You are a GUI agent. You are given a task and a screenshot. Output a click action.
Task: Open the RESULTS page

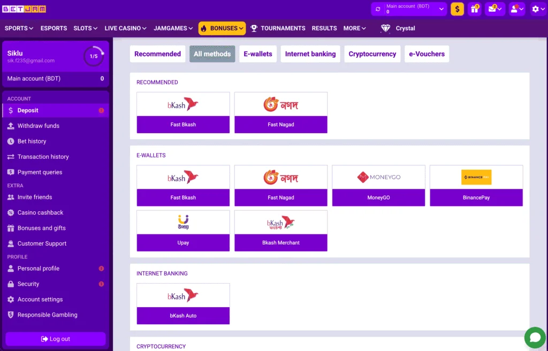click(324, 28)
